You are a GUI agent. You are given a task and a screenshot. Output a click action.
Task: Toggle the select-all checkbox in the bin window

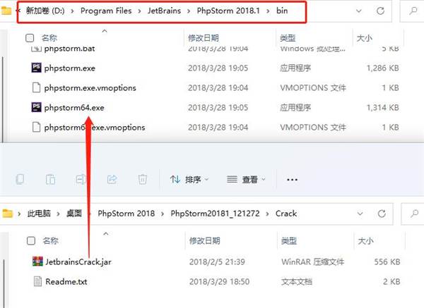30,38
